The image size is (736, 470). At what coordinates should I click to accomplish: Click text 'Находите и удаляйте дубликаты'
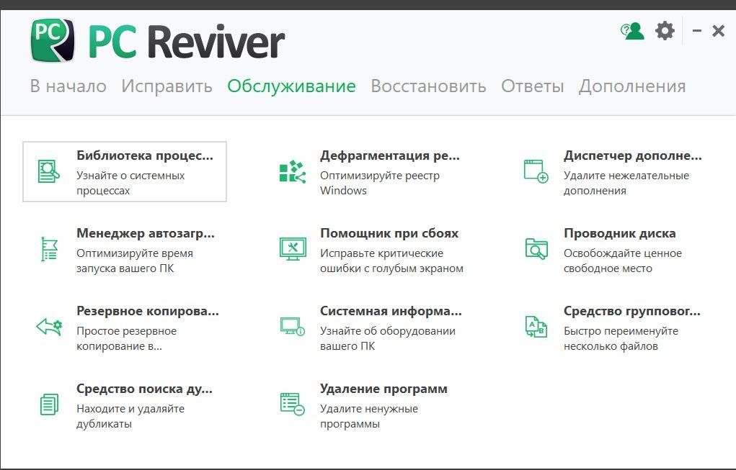tap(130, 417)
